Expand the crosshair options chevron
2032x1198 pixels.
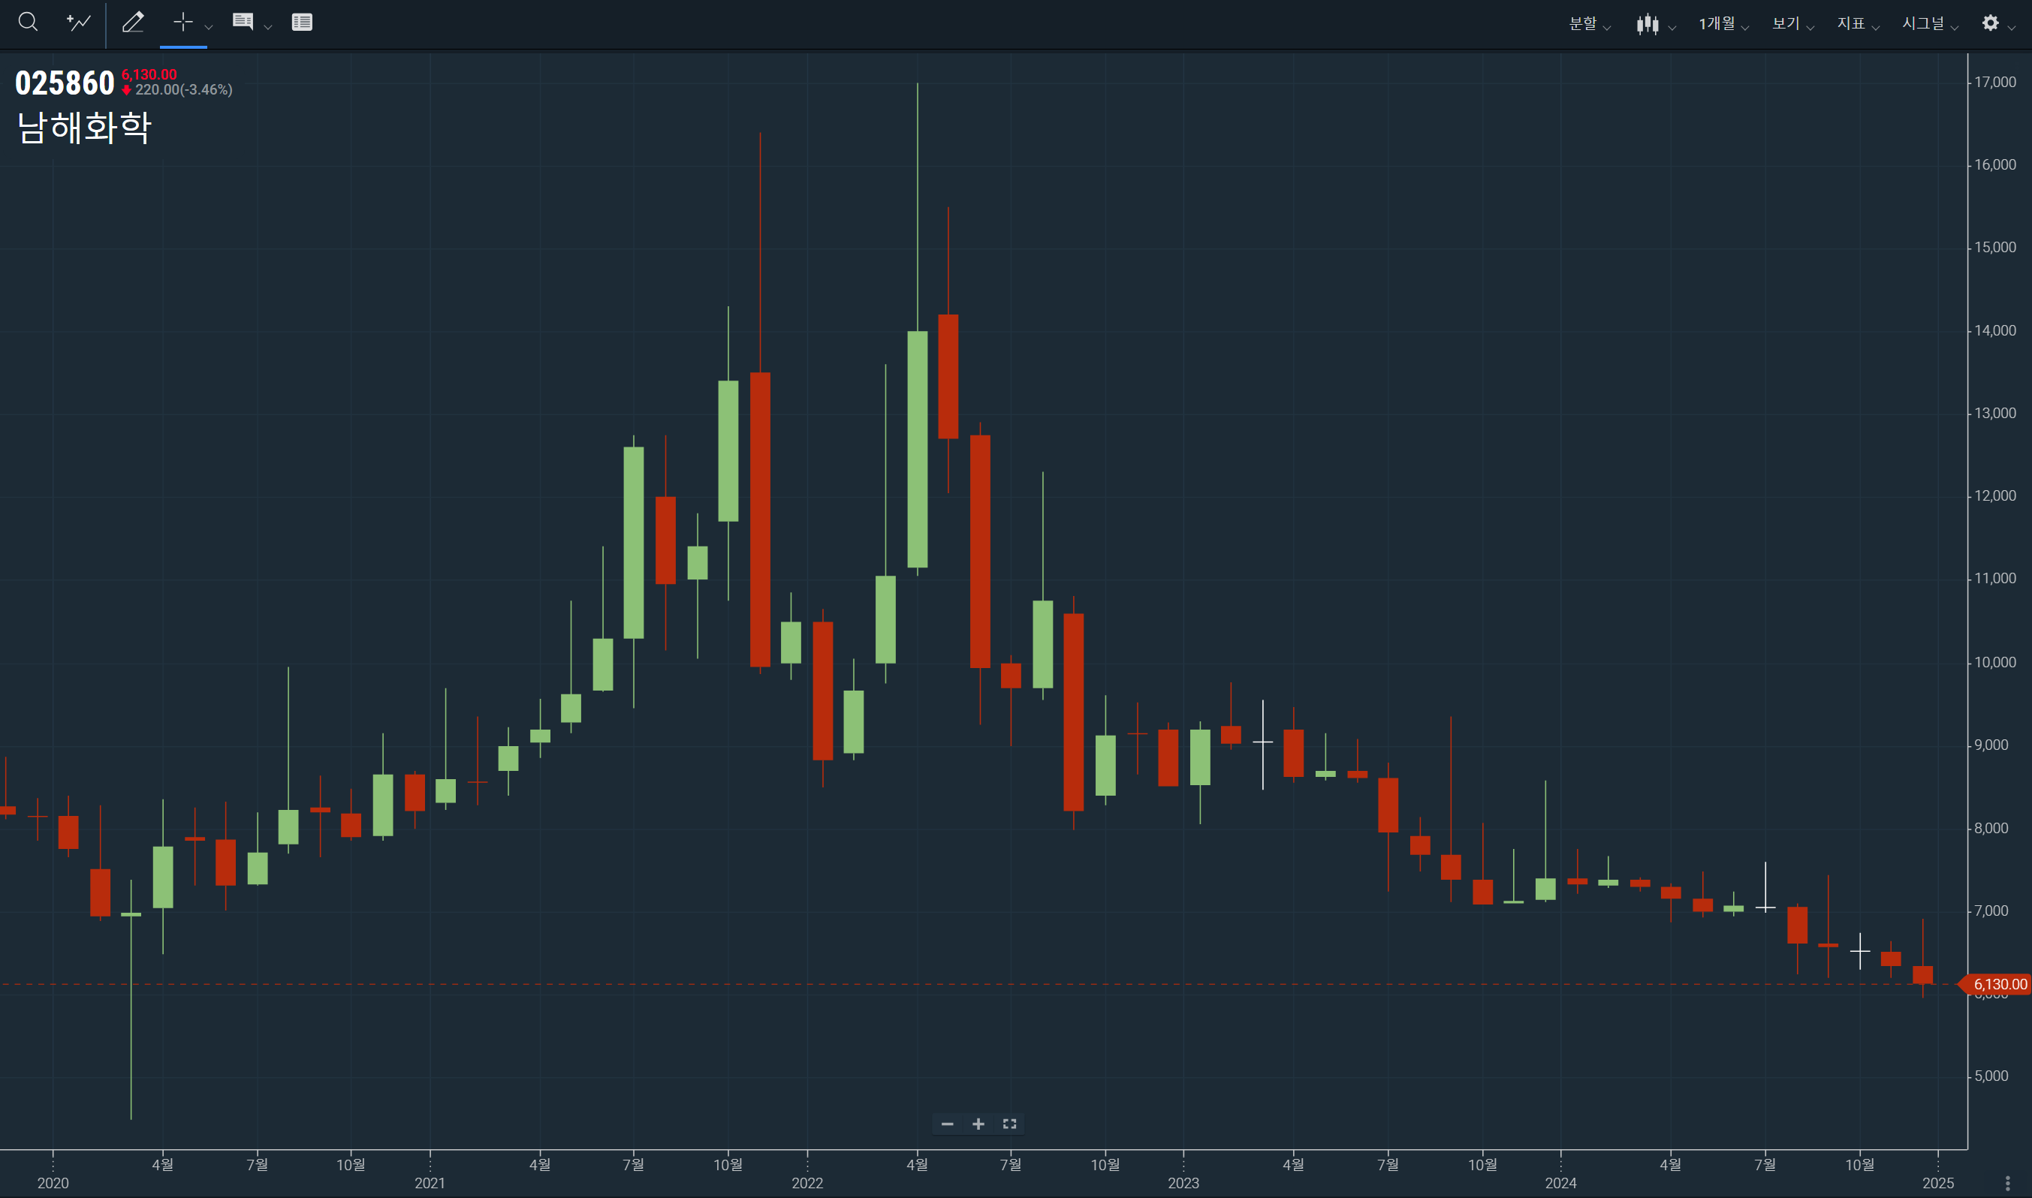(208, 26)
